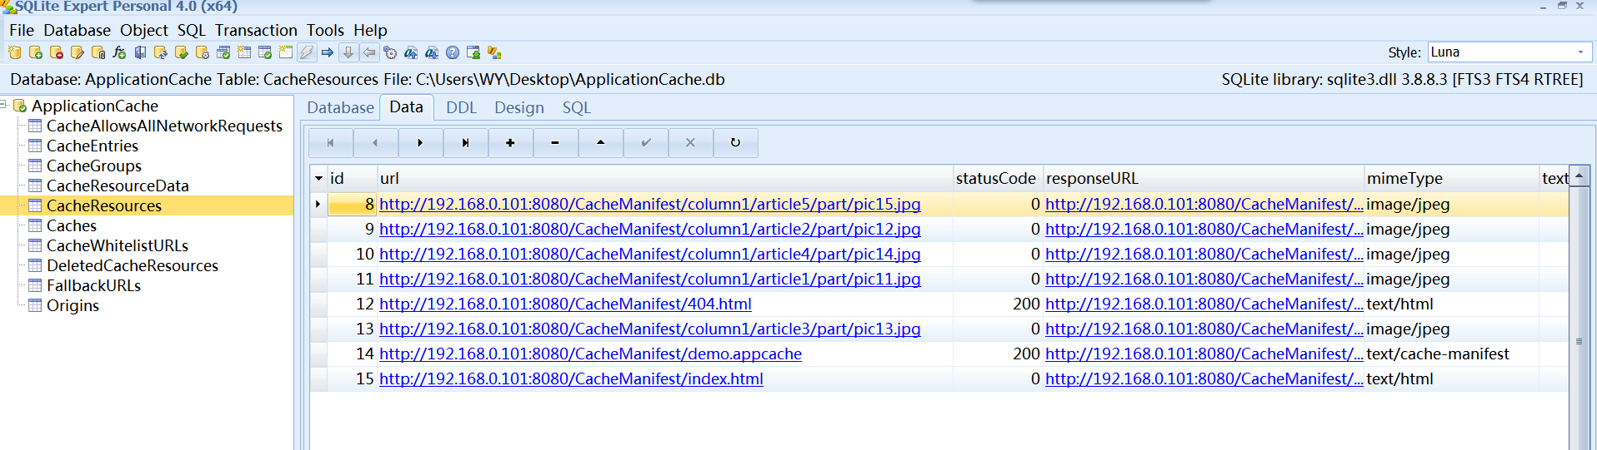Click the blue question mark help icon
This screenshot has height=450, width=1597.
coord(453,52)
